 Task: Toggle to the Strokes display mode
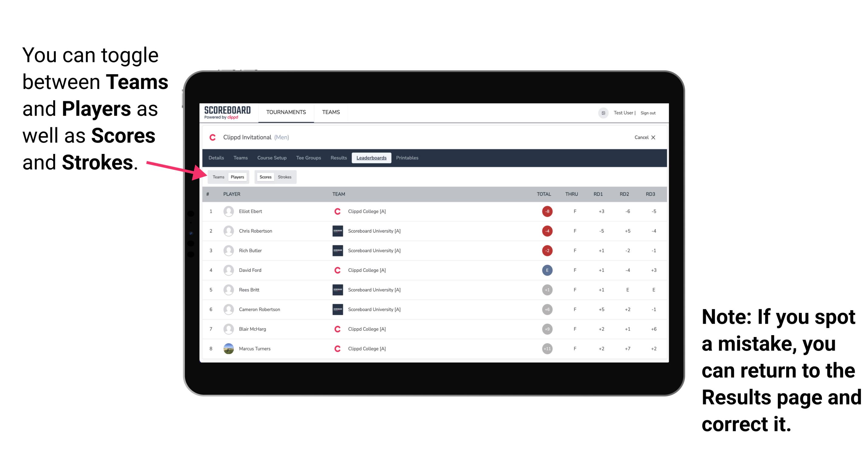[x=285, y=177]
